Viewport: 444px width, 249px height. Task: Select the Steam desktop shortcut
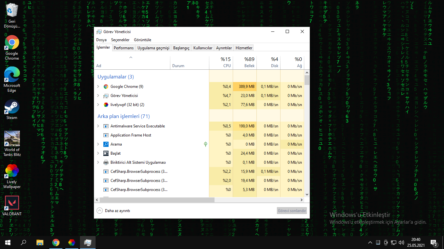12,110
